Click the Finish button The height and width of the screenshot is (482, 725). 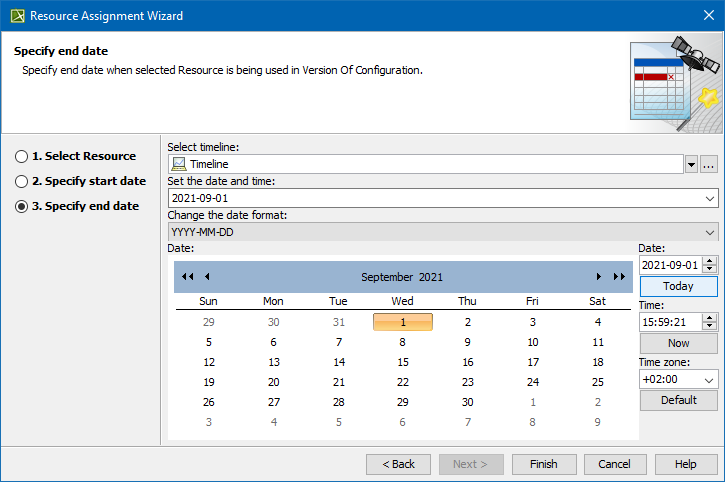[x=544, y=464]
